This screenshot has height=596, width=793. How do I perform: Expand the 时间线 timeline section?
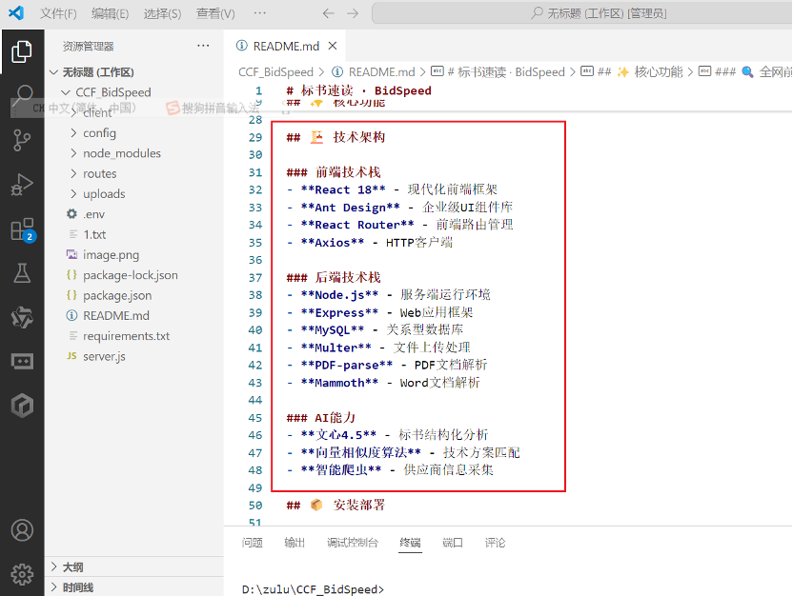click(134, 587)
